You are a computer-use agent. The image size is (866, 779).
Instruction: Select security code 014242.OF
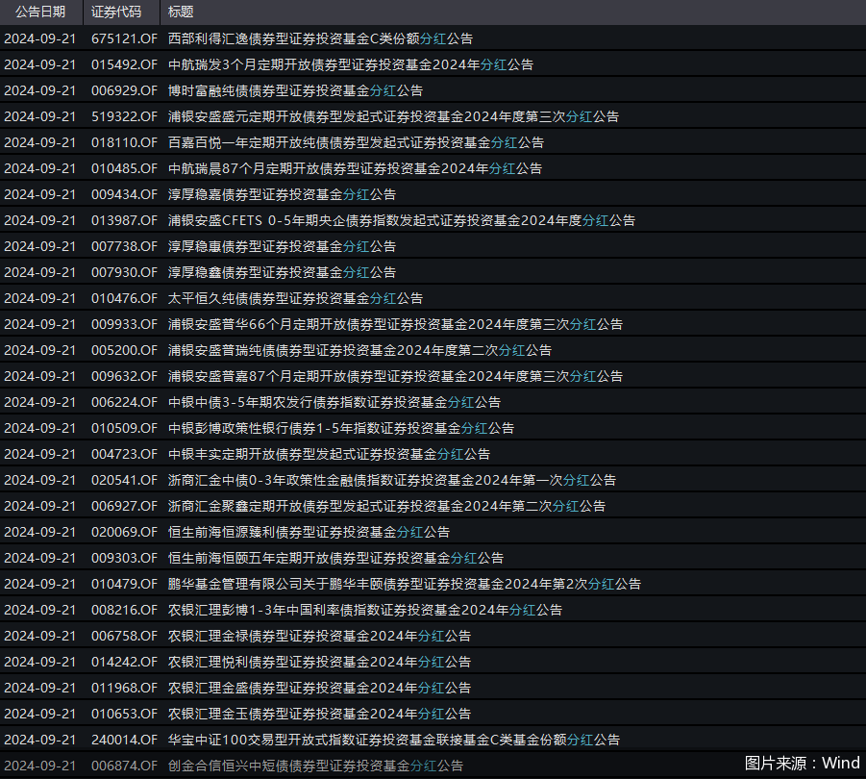pyautogui.click(x=124, y=662)
